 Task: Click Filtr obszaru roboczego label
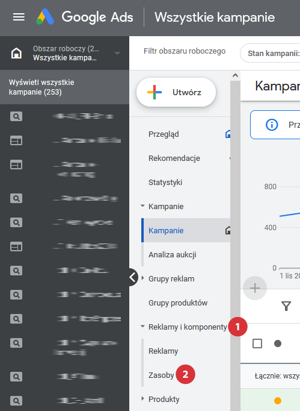(185, 51)
